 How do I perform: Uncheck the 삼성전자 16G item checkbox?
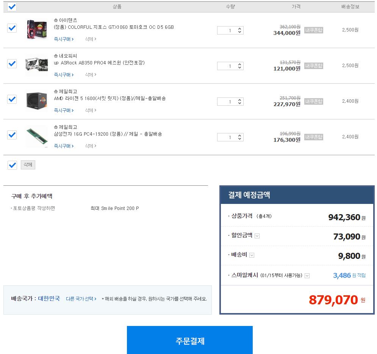coord(12,135)
